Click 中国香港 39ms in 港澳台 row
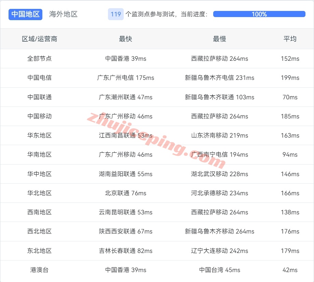Screen dimensions: 314x282 click(x=125, y=270)
